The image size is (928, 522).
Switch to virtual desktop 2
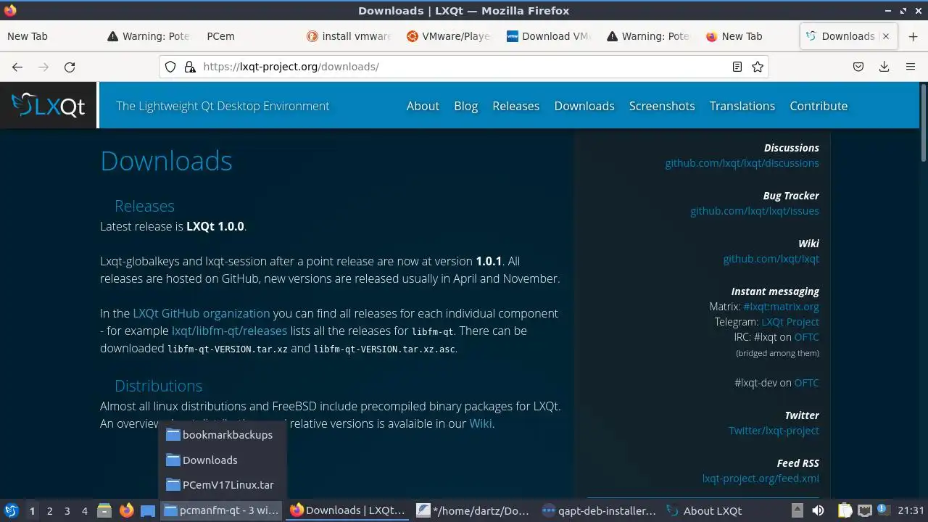click(49, 510)
